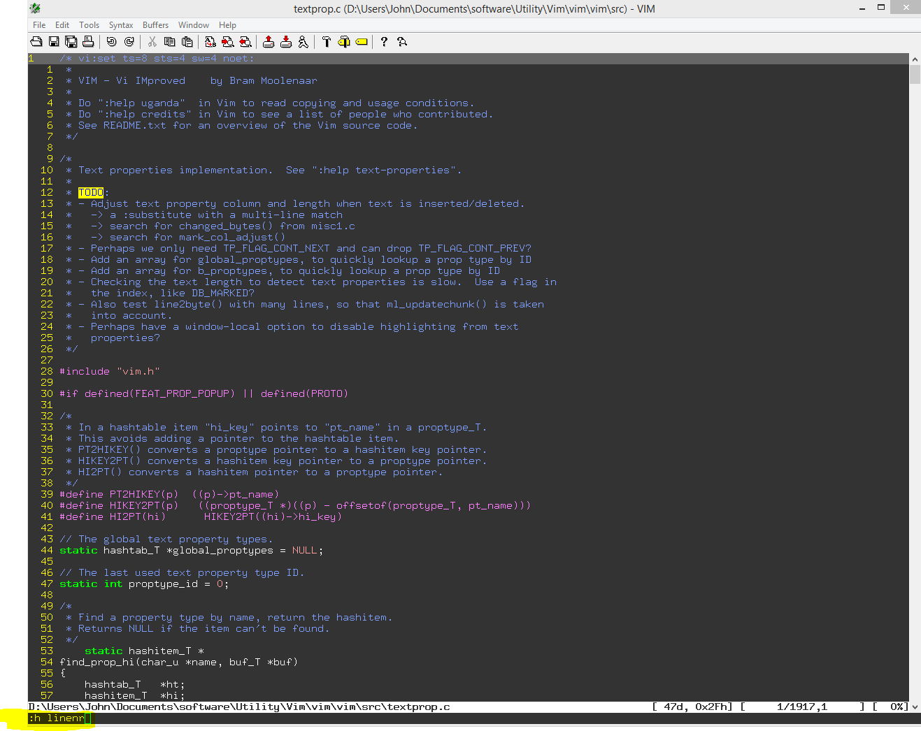Screen dimensions: 921x731
Task: Click the Vim application icon in title bar
Action: pos(35,8)
